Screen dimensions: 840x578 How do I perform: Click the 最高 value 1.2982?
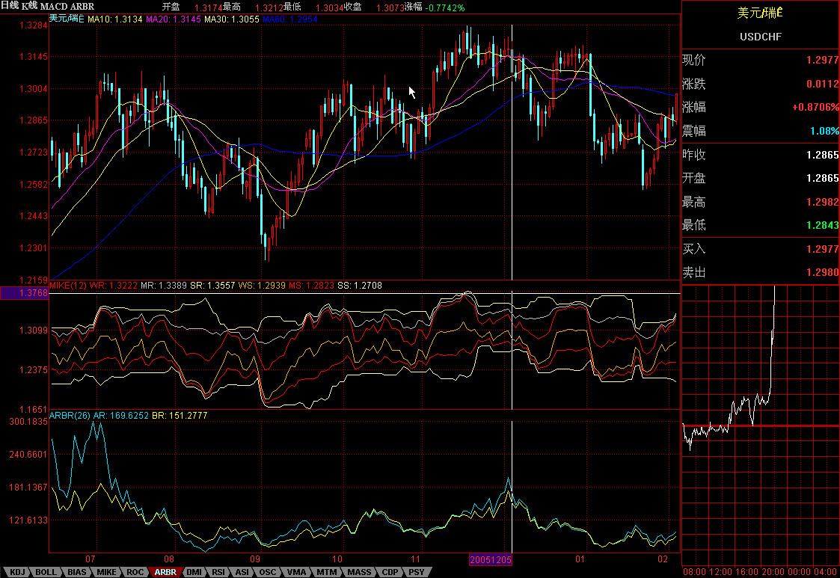coord(822,202)
